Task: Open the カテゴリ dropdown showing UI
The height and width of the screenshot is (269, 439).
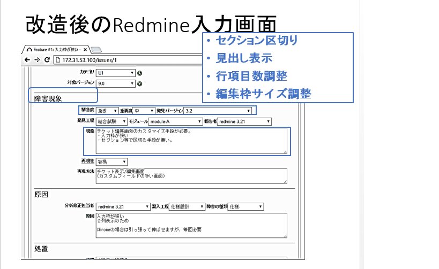Action: 116,73
